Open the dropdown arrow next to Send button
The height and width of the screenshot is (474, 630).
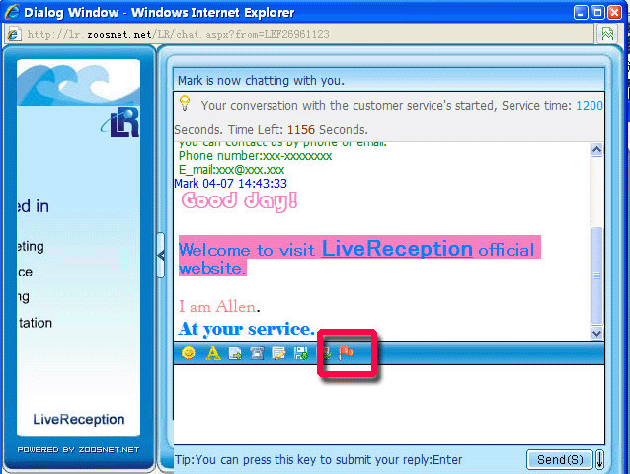(599, 459)
